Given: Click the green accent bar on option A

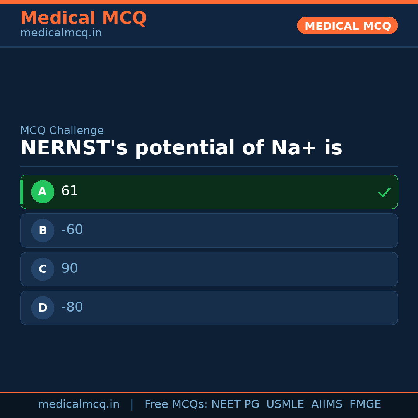Looking at the screenshot, I should pos(22,192).
